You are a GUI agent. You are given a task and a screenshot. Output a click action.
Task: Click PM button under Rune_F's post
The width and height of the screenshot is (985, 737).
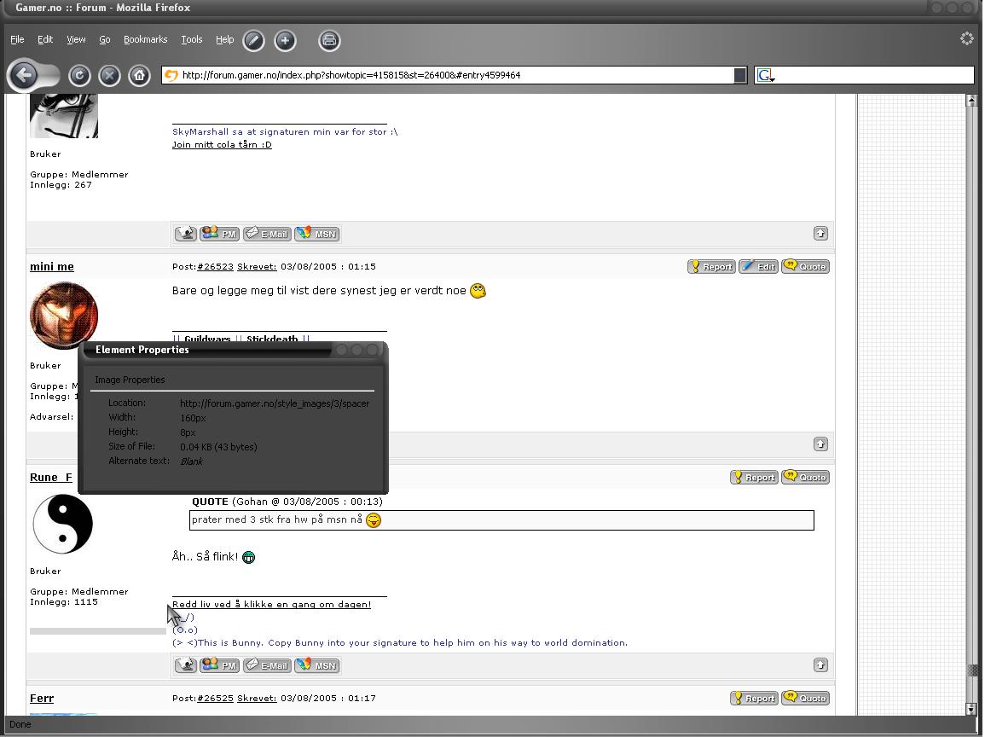(x=220, y=665)
